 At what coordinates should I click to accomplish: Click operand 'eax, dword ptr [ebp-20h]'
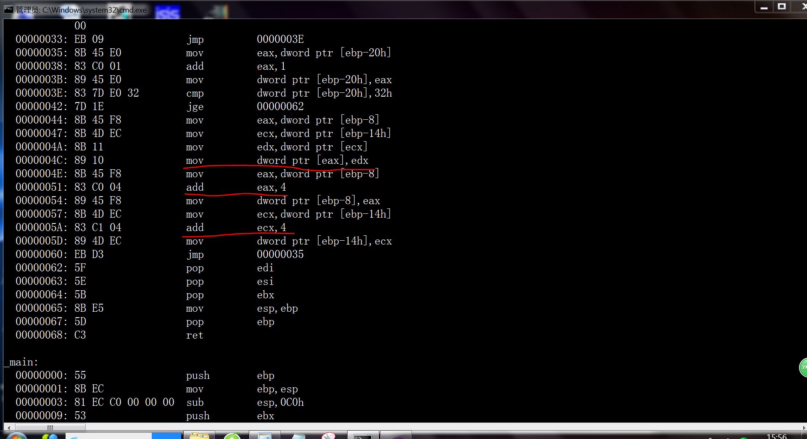point(324,53)
